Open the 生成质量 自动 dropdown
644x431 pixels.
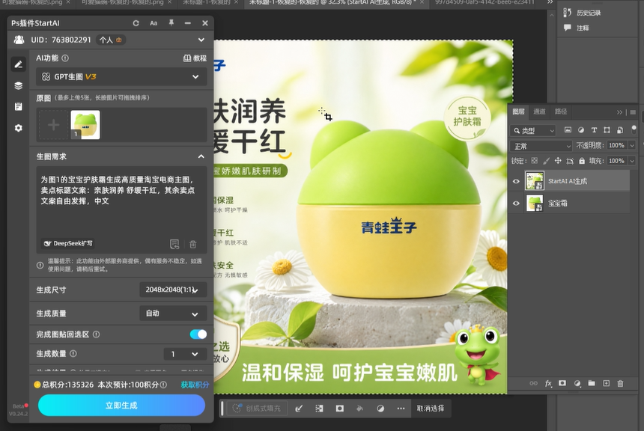pyautogui.click(x=173, y=314)
